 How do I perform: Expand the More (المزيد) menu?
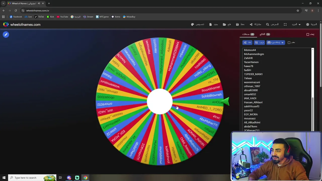point(296,24)
